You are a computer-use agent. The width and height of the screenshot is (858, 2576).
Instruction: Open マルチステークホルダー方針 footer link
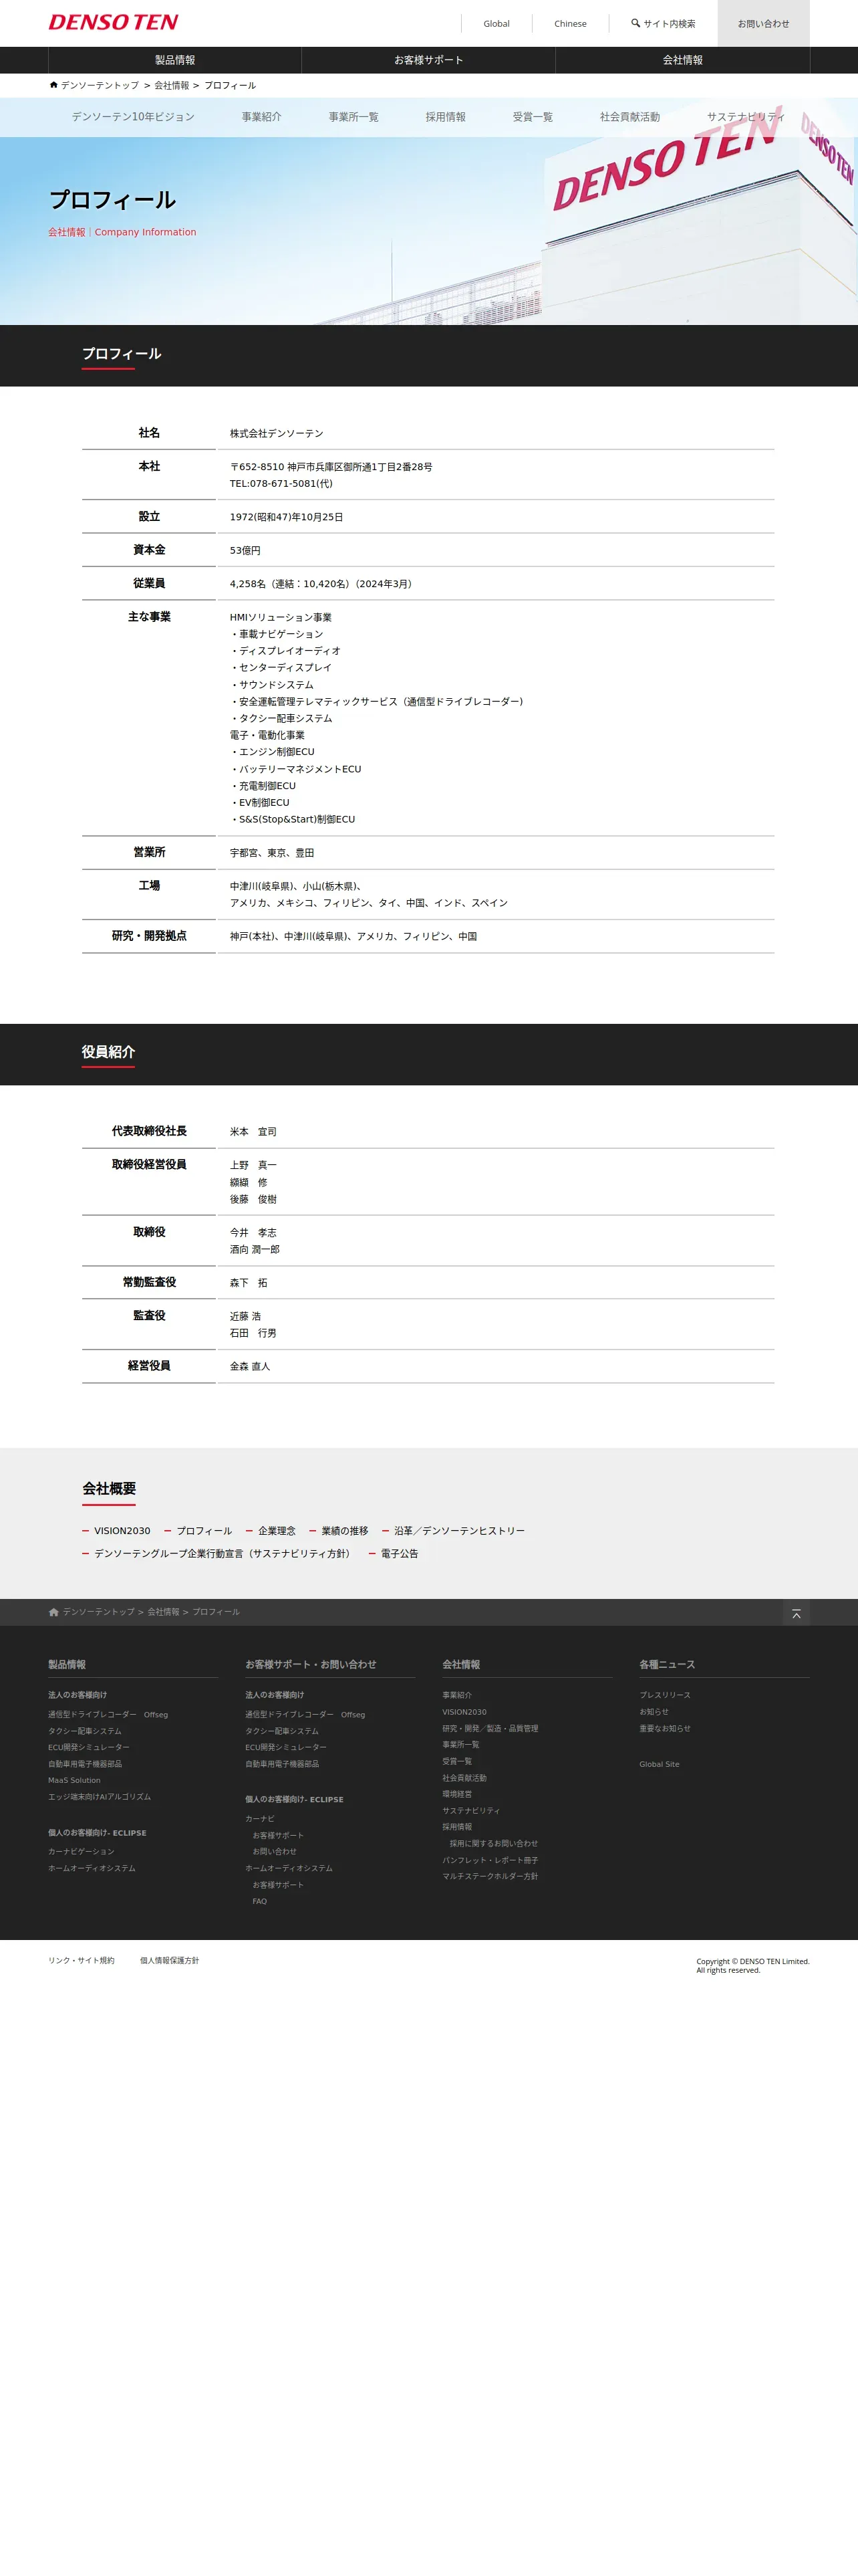(x=490, y=1876)
